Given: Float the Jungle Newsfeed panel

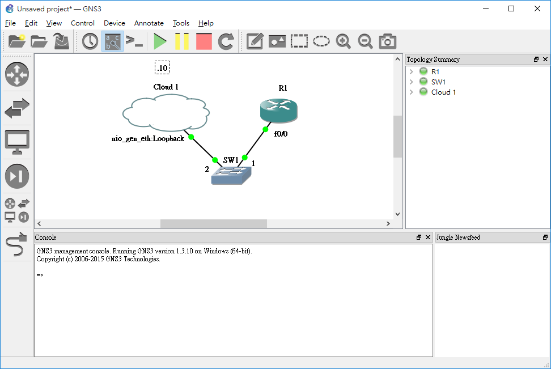Looking at the screenshot, I should click(545, 237).
